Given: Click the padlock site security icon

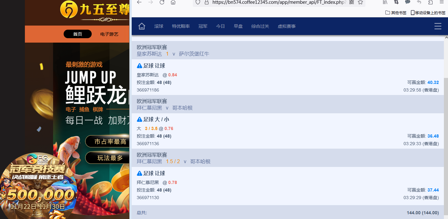Looking at the screenshot, I should point(207,2).
